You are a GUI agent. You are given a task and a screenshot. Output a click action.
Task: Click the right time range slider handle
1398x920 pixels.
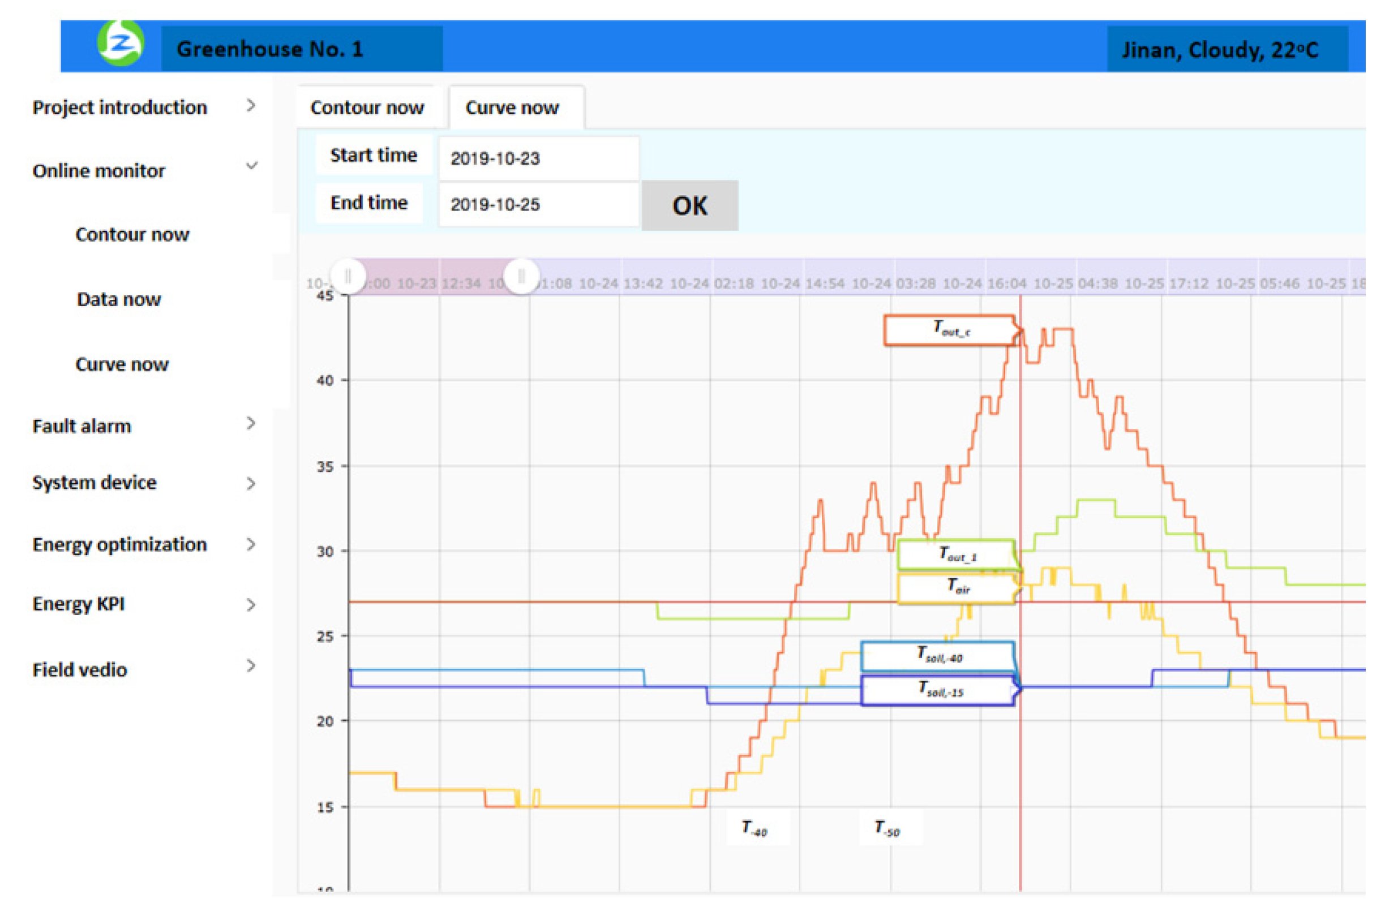pos(521,276)
